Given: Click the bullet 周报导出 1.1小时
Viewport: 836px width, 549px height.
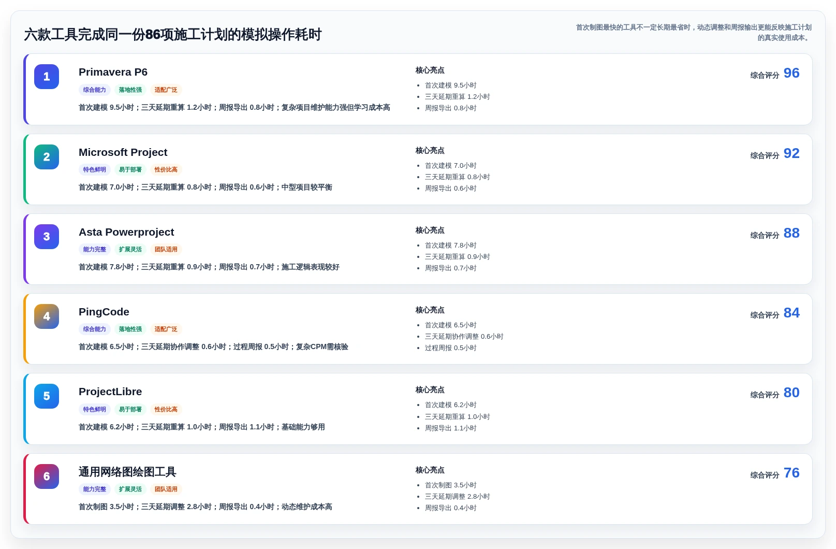Looking at the screenshot, I should [x=451, y=428].
